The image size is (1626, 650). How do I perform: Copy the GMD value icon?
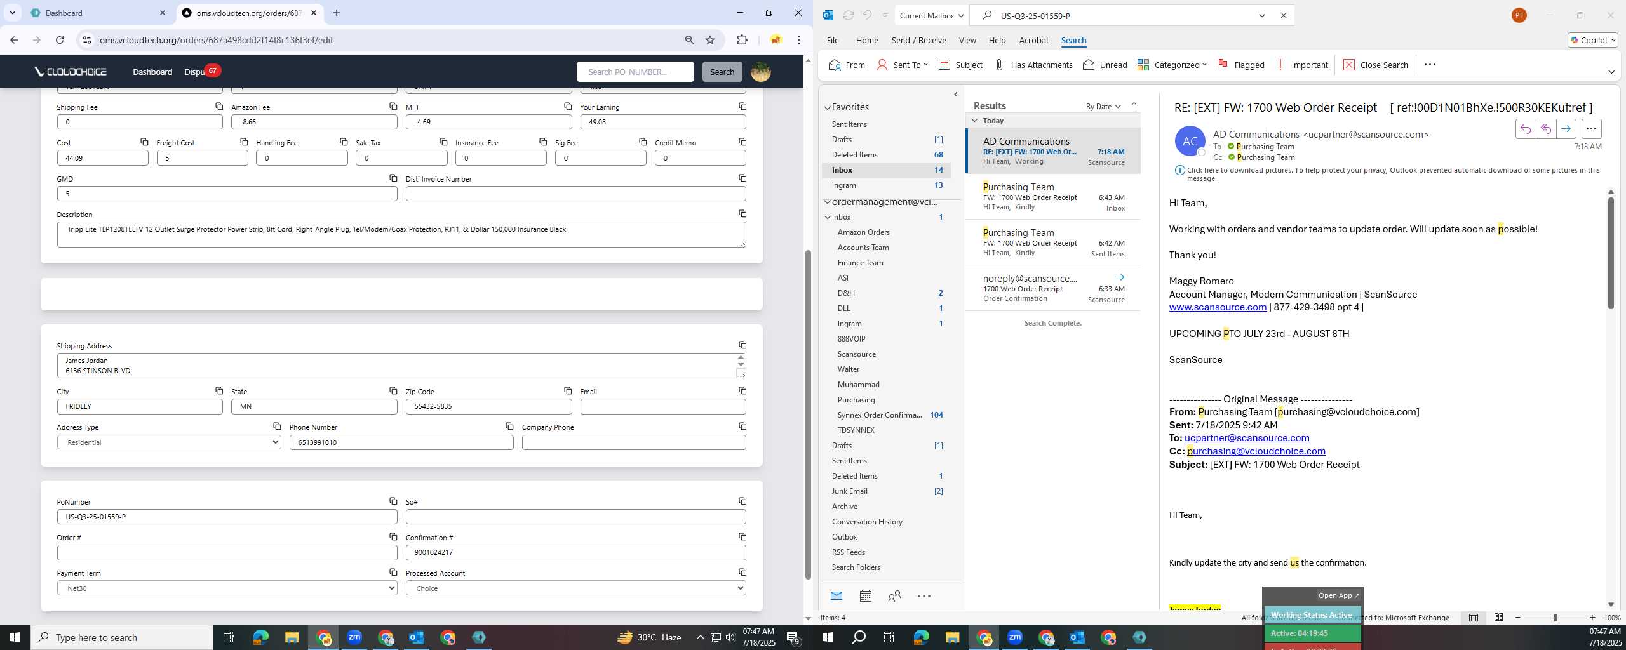click(x=393, y=178)
